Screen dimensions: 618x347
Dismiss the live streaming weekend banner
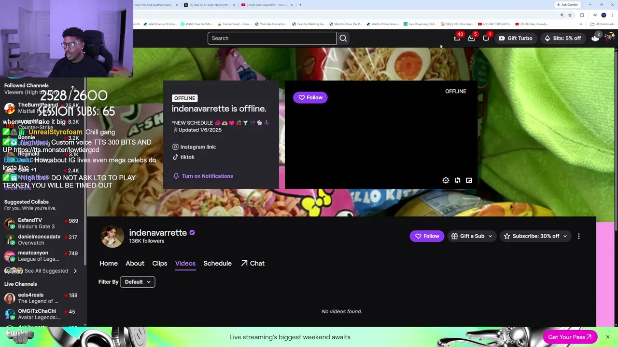pyautogui.click(x=608, y=337)
